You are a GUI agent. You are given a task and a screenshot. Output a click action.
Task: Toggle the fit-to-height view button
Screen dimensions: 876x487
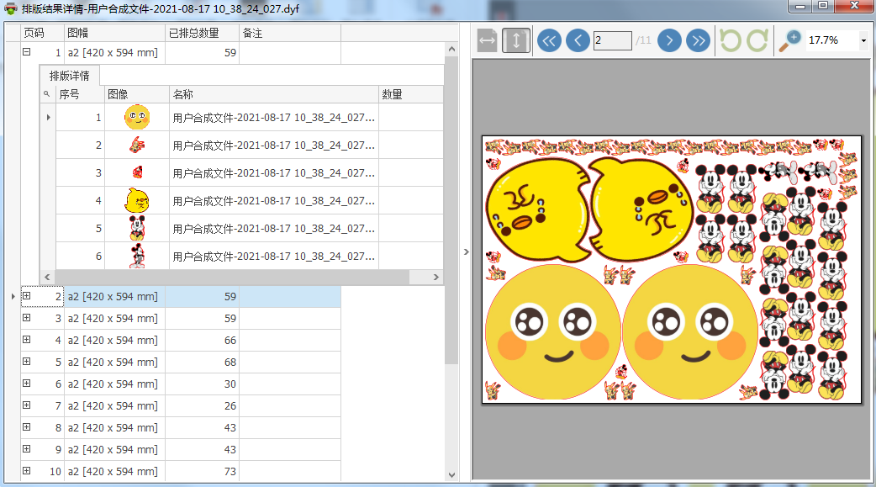[515, 40]
